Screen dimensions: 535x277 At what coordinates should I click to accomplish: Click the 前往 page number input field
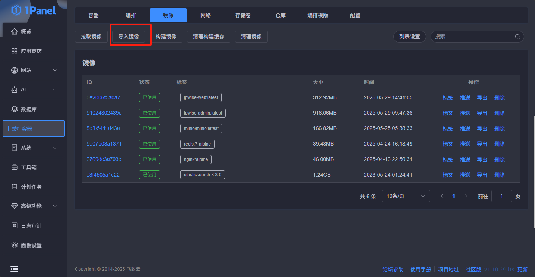[501, 196]
